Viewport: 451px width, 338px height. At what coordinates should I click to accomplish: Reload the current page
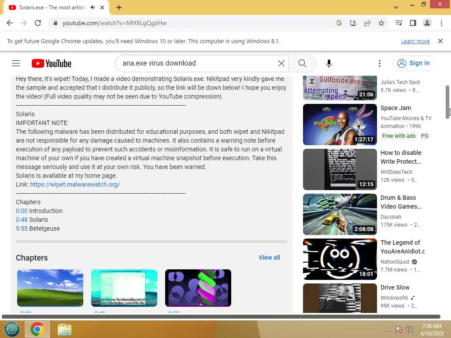tap(38, 23)
